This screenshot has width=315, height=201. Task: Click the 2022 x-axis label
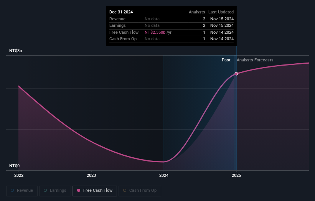click(19, 176)
